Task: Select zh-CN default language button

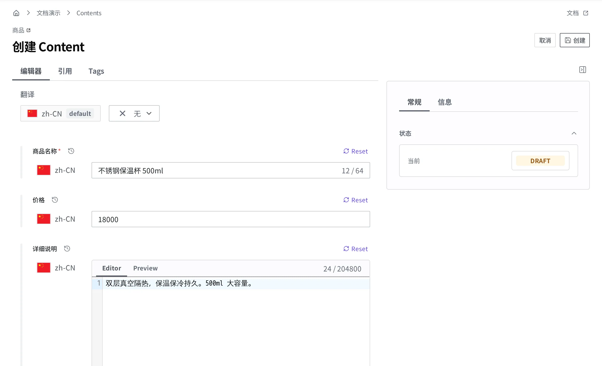Action: (x=61, y=113)
